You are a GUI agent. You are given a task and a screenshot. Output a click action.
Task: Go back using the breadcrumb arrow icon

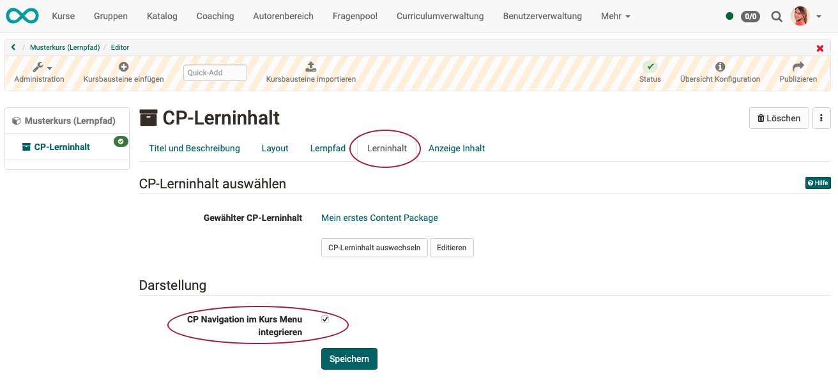click(x=13, y=47)
